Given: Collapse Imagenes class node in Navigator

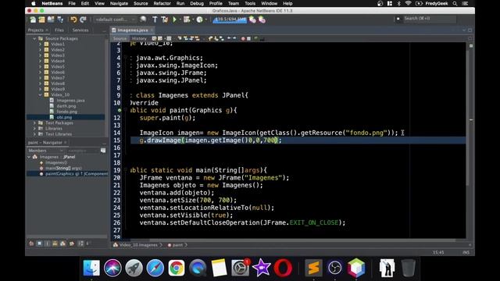Looking at the screenshot, I should click(29, 157).
